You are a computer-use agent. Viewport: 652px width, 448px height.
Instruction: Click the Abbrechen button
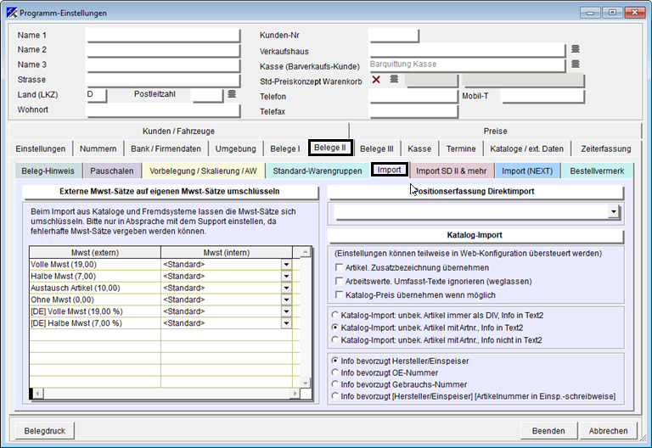(x=608, y=431)
